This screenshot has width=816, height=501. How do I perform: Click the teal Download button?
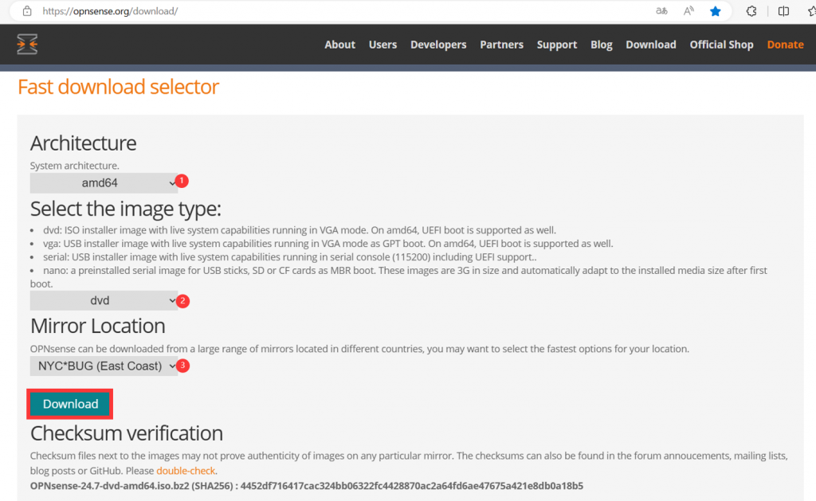[x=70, y=405]
